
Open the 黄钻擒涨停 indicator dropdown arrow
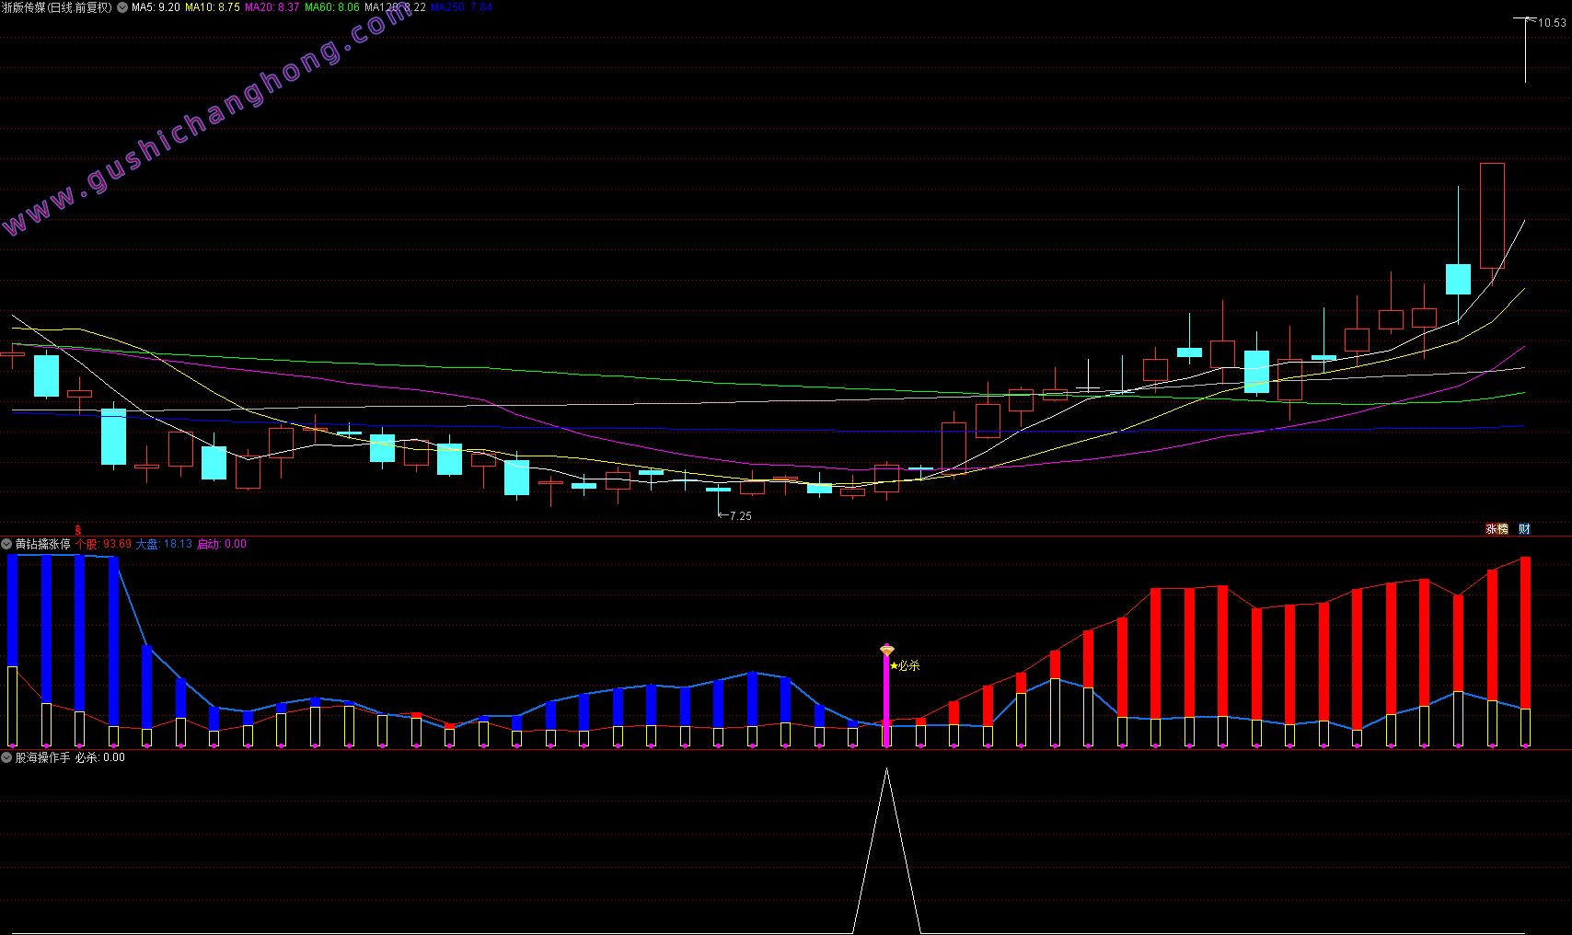coord(6,544)
